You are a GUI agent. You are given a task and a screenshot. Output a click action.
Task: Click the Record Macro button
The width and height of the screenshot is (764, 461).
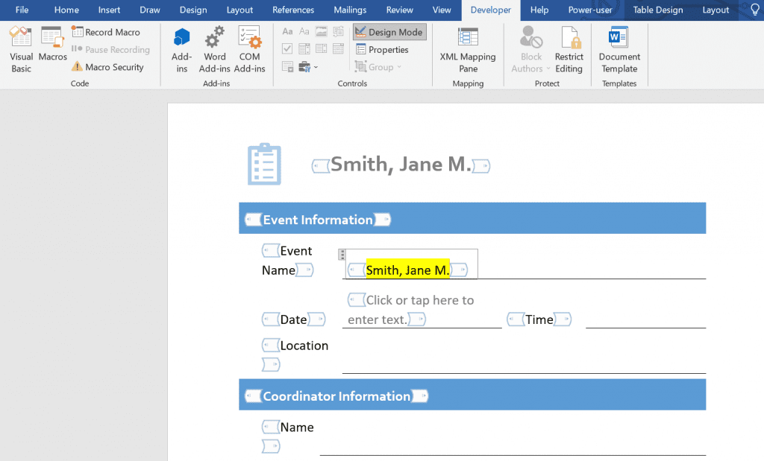[x=106, y=32]
